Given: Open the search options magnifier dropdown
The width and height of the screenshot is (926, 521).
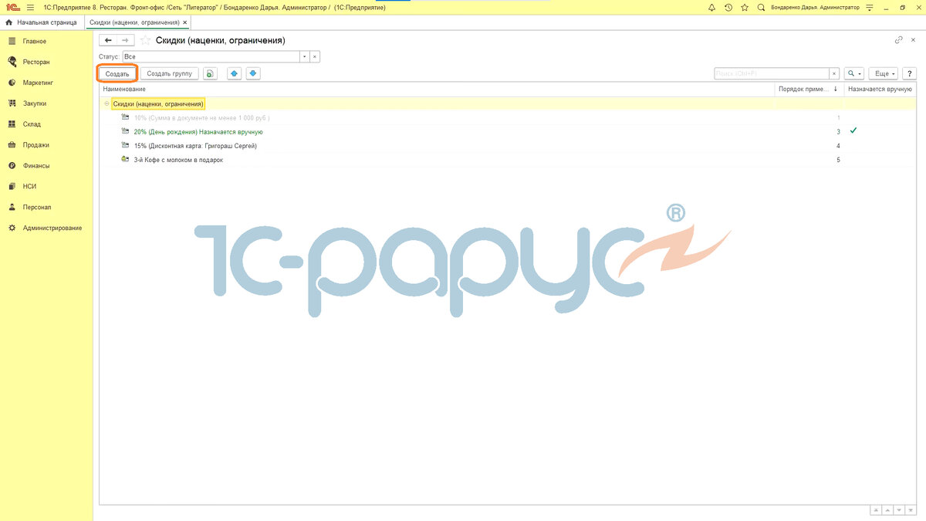Looking at the screenshot, I should tap(853, 73).
